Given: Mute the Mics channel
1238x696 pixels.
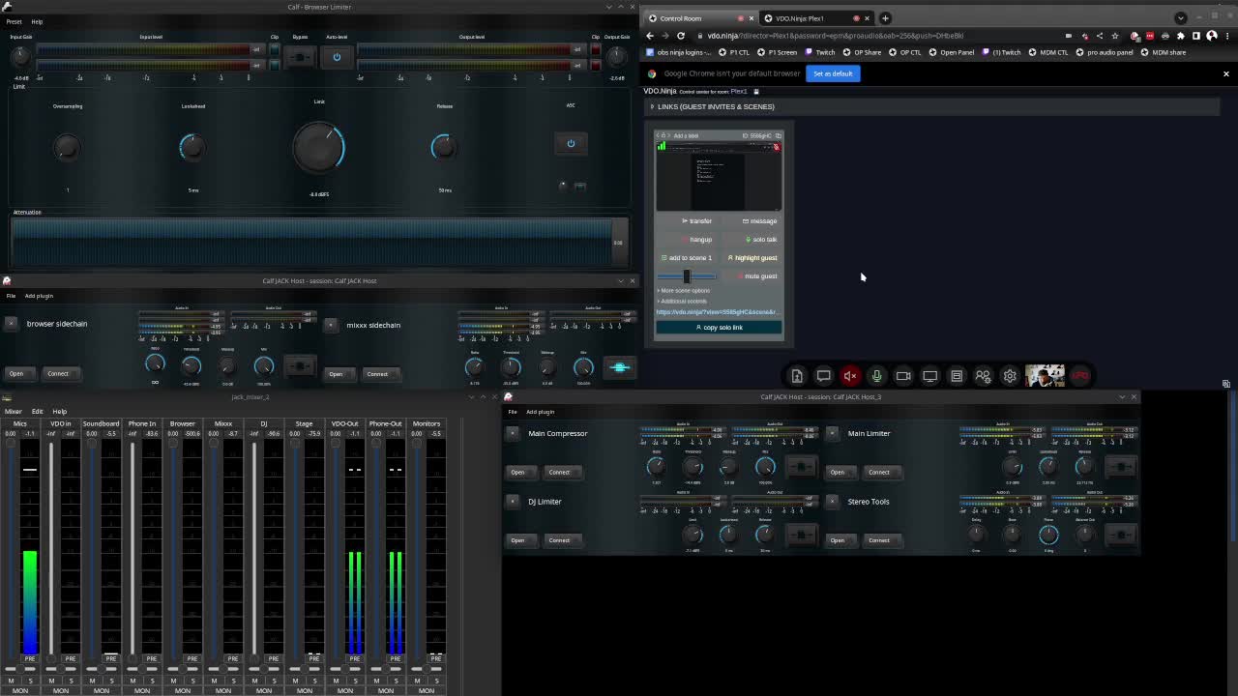Looking at the screenshot, I should 11,681.
